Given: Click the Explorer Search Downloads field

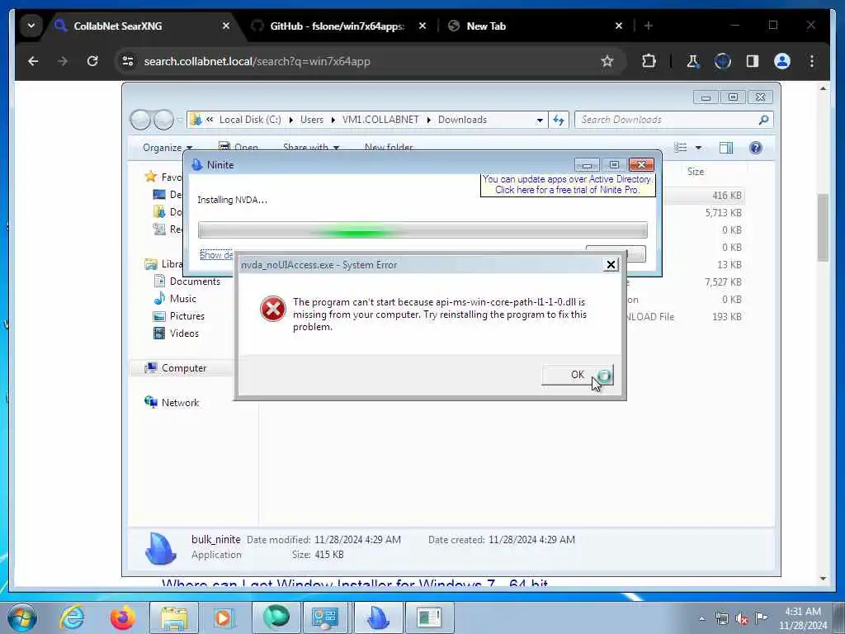Looking at the screenshot, I should click(x=673, y=120).
